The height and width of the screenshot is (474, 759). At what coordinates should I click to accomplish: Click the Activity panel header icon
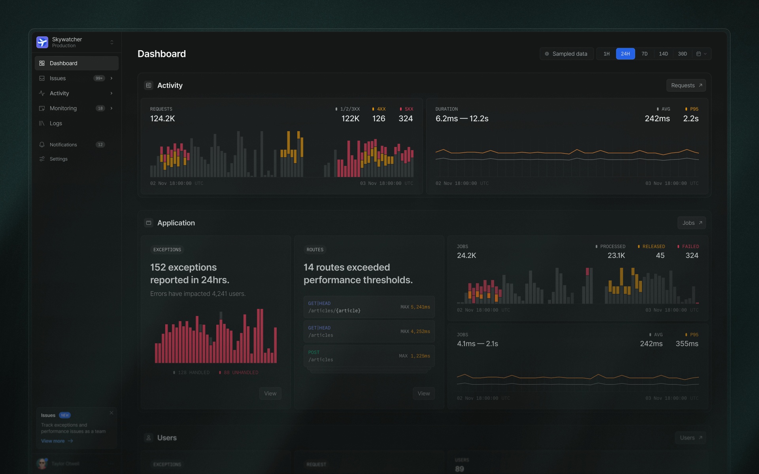coord(149,85)
